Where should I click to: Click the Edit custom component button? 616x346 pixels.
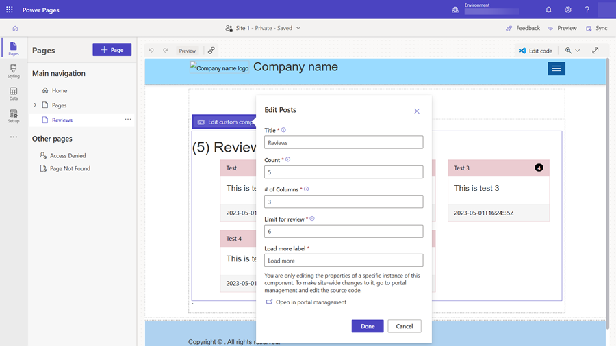[224, 122]
